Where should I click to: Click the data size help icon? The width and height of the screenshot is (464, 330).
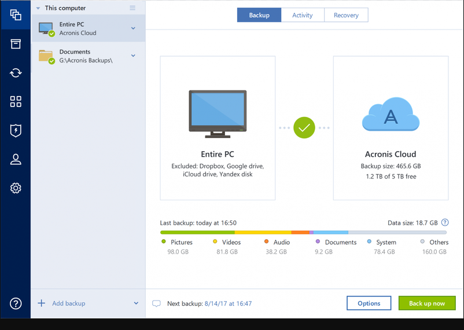445,222
